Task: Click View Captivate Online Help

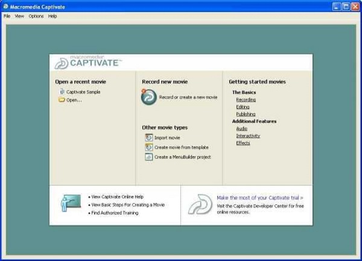Action: [x=117, y=197]
